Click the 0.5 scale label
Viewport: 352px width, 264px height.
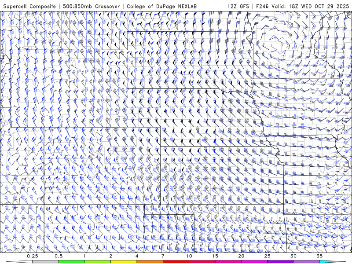tap(59, 256)
